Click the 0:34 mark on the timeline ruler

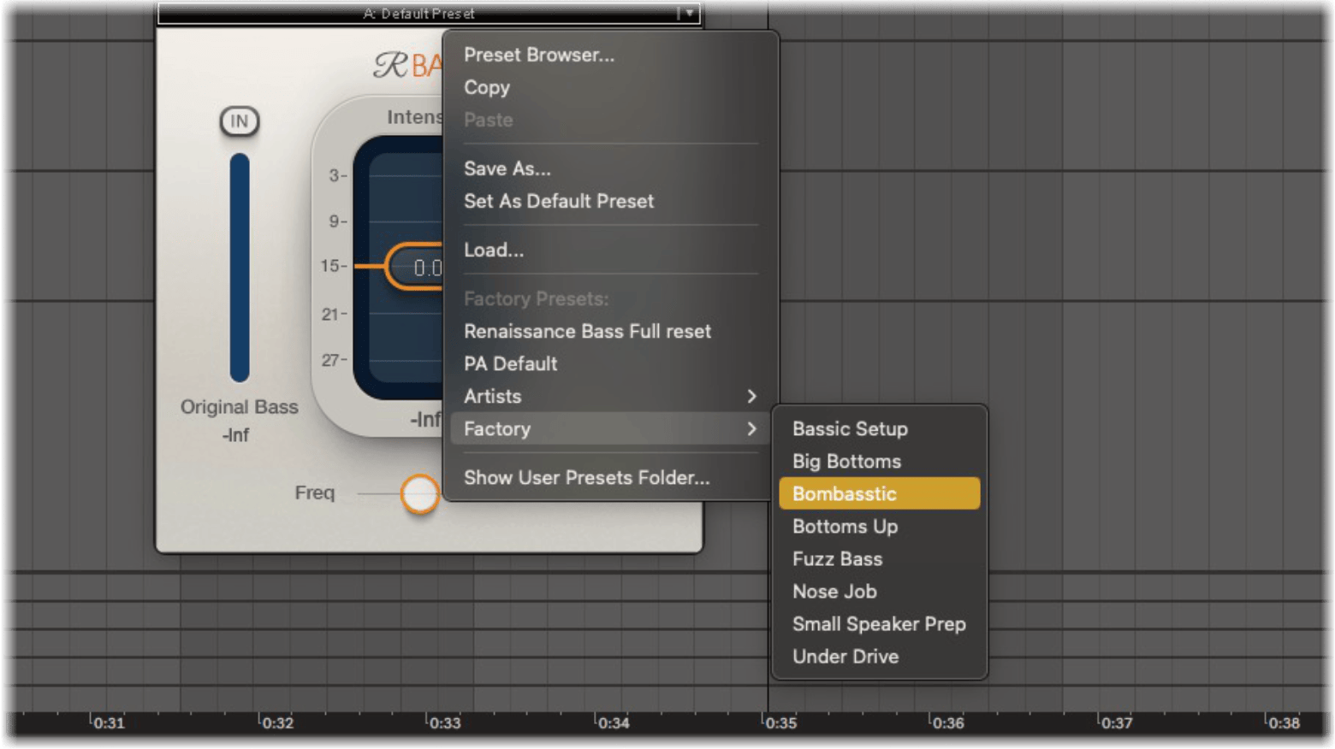(614, 723)
